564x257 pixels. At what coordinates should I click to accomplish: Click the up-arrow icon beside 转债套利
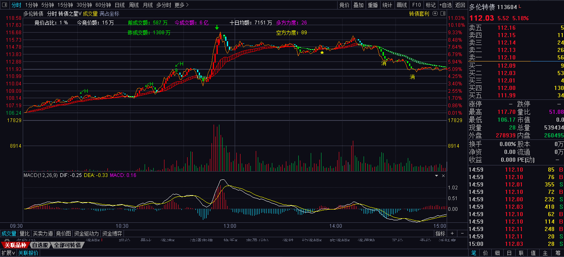435,13
